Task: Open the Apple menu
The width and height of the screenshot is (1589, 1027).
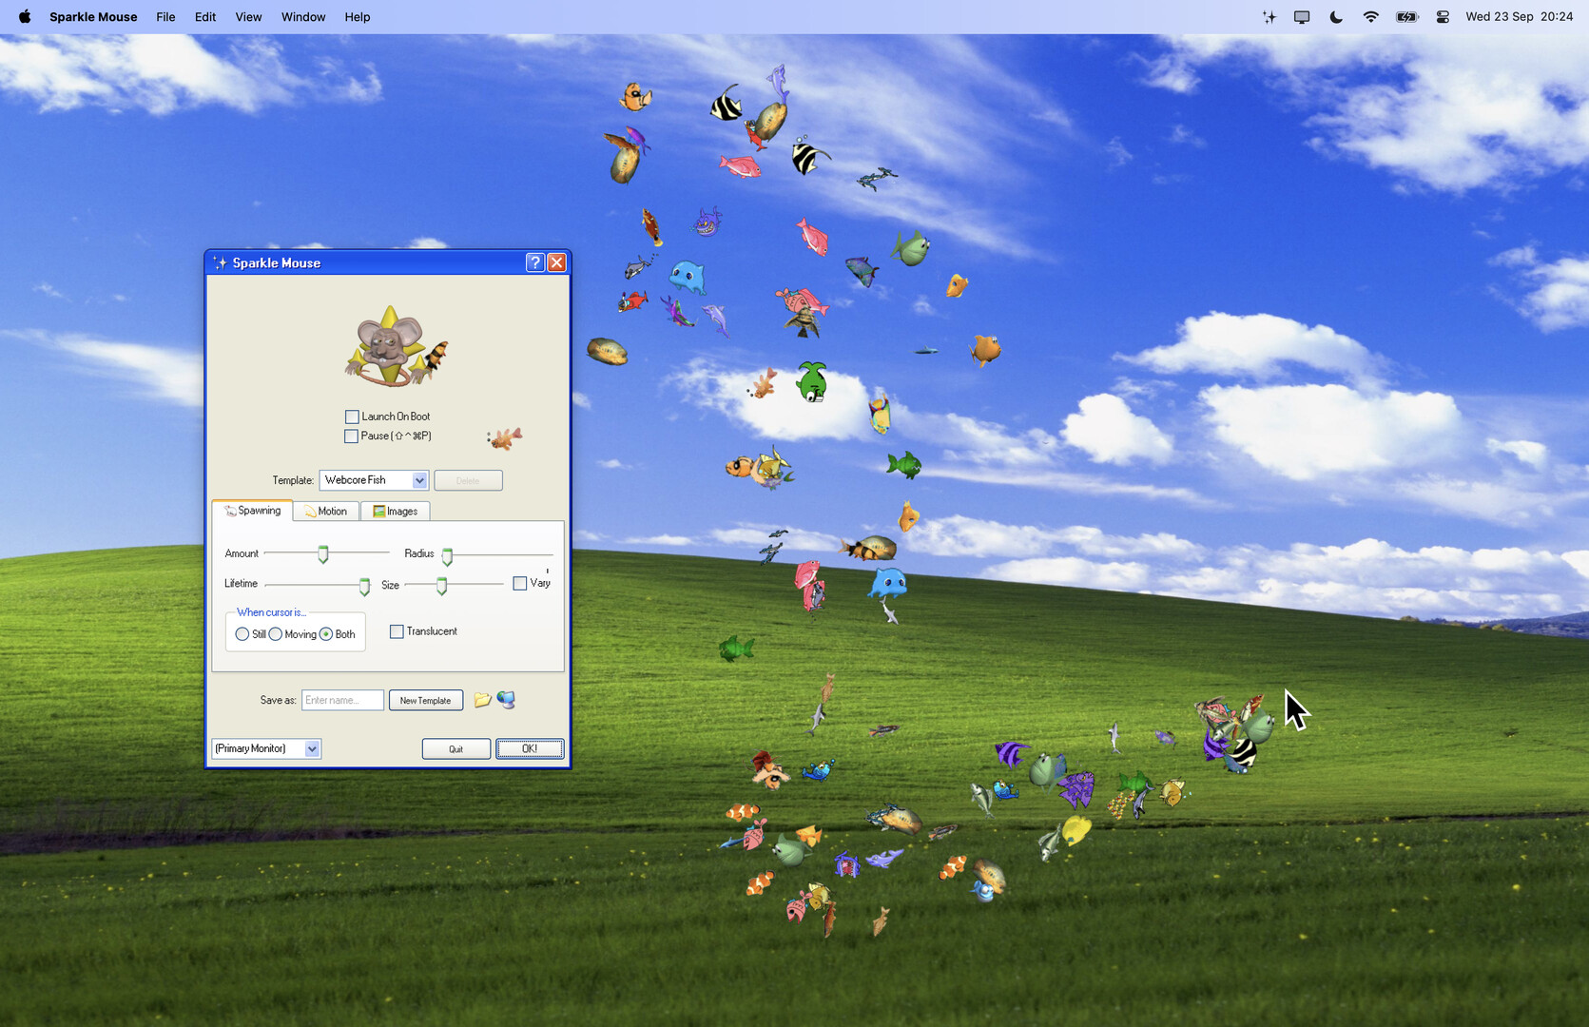Action: tap(25, 17)
